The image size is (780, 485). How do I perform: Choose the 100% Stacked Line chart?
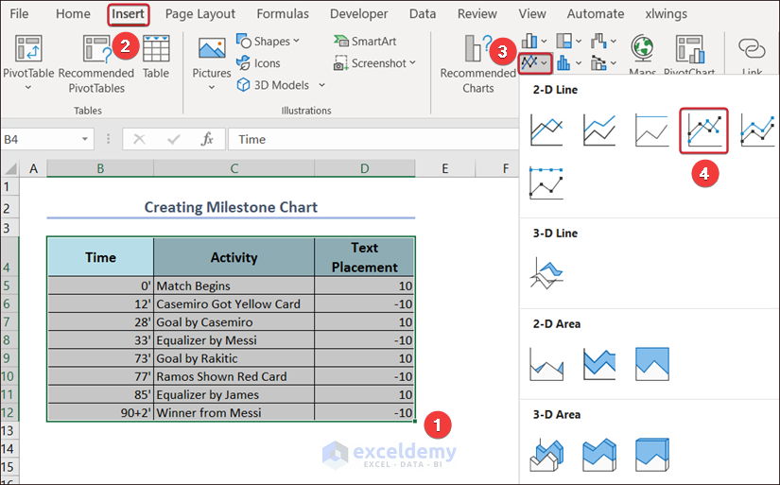coord(651,130)
